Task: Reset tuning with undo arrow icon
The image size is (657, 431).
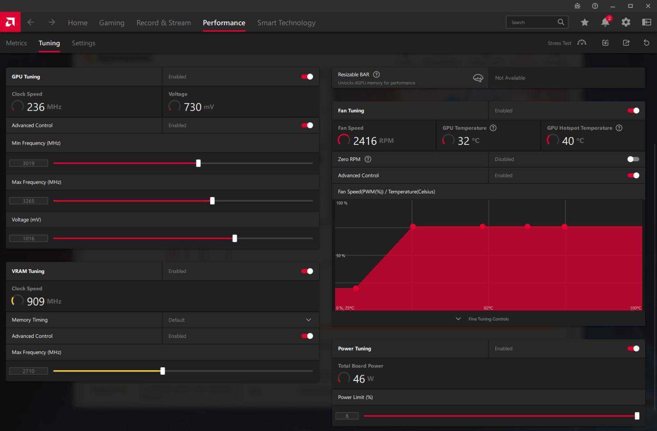Action: (x=646, y=43)
